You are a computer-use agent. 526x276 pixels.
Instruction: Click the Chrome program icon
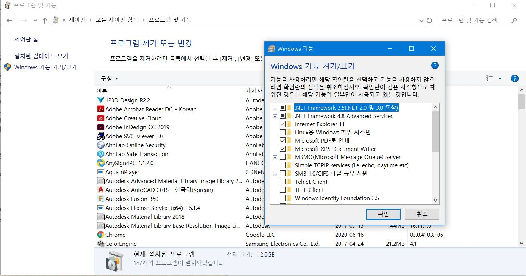pos(100,235)
